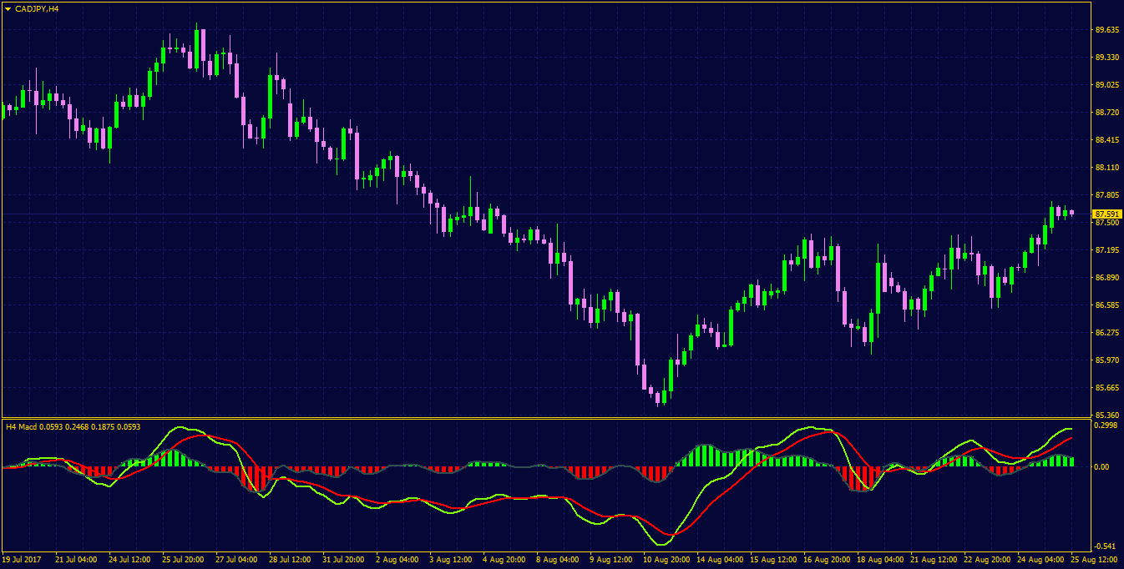The height and width of the screenshot is (569, 1124).
Task: Click the 88.110 price level label
Action: (1106, 168)
